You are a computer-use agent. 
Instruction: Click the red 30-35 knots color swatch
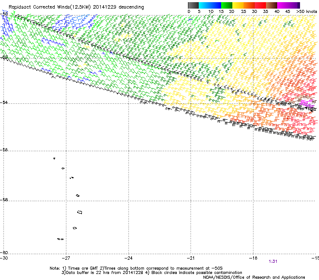click(260, 5)
